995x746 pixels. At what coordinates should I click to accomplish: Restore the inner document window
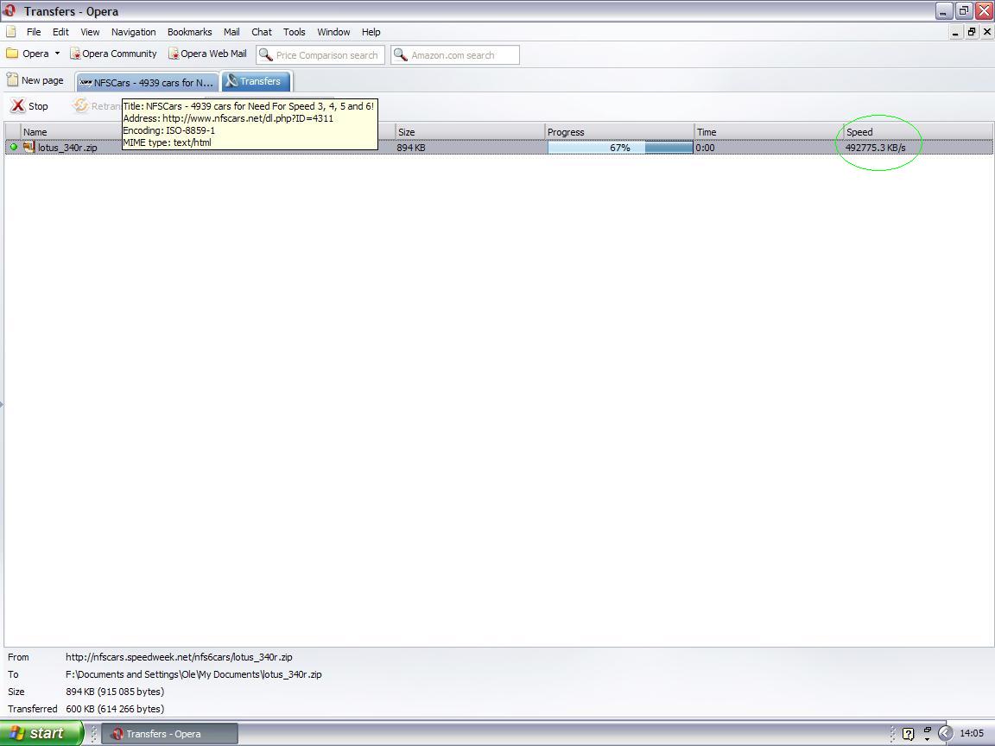point(972,32)
